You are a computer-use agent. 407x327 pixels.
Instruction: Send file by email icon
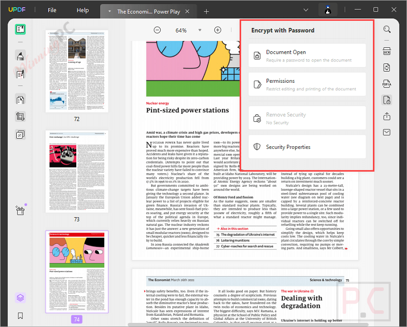pyautogui.click(x=387, y=133)
